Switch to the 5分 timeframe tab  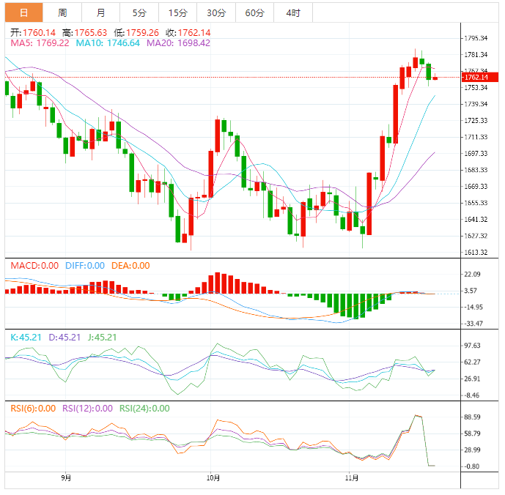point(139,12)
